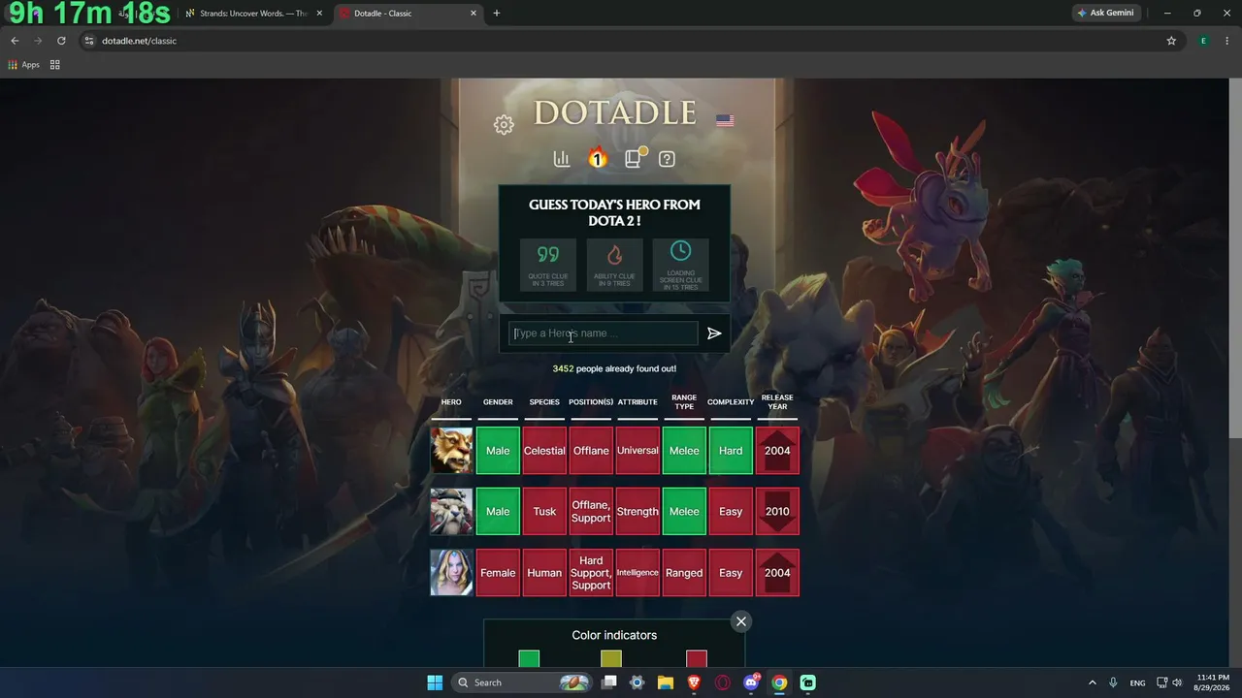This screenshot has height=698, width=1242.
Task: Click into the hero name input field
Action: (x=603, y=333)
